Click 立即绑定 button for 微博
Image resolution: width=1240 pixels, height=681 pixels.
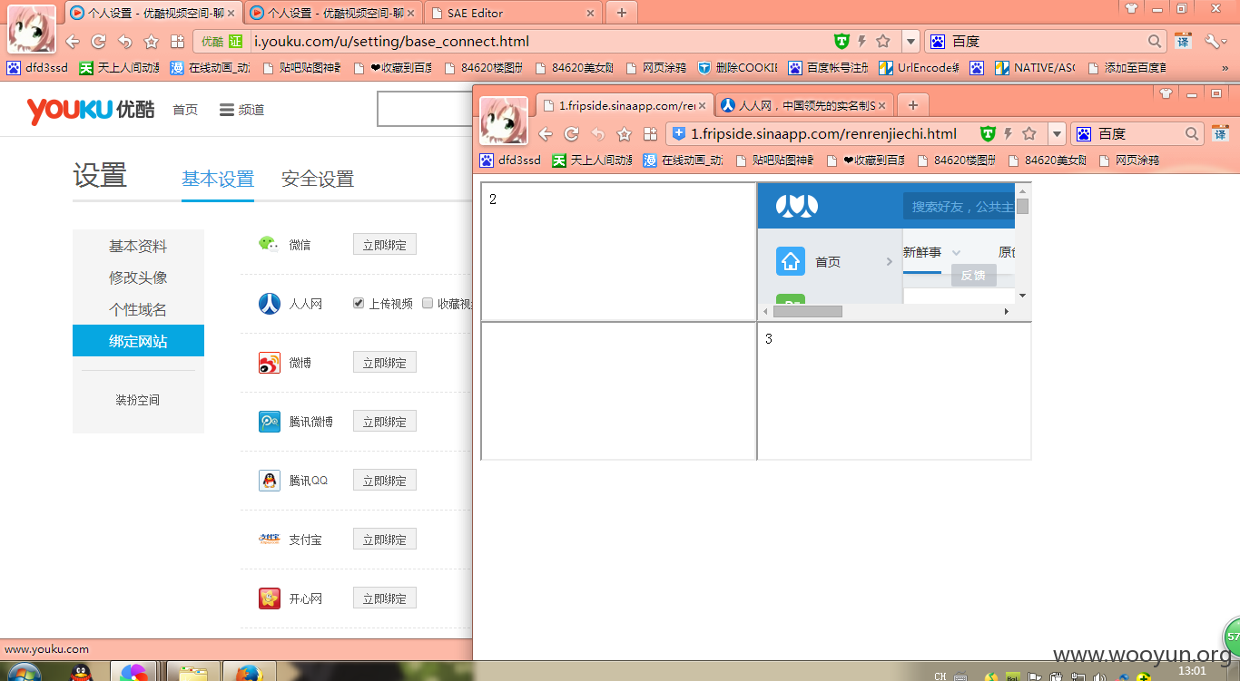click(x=385, y=363)
